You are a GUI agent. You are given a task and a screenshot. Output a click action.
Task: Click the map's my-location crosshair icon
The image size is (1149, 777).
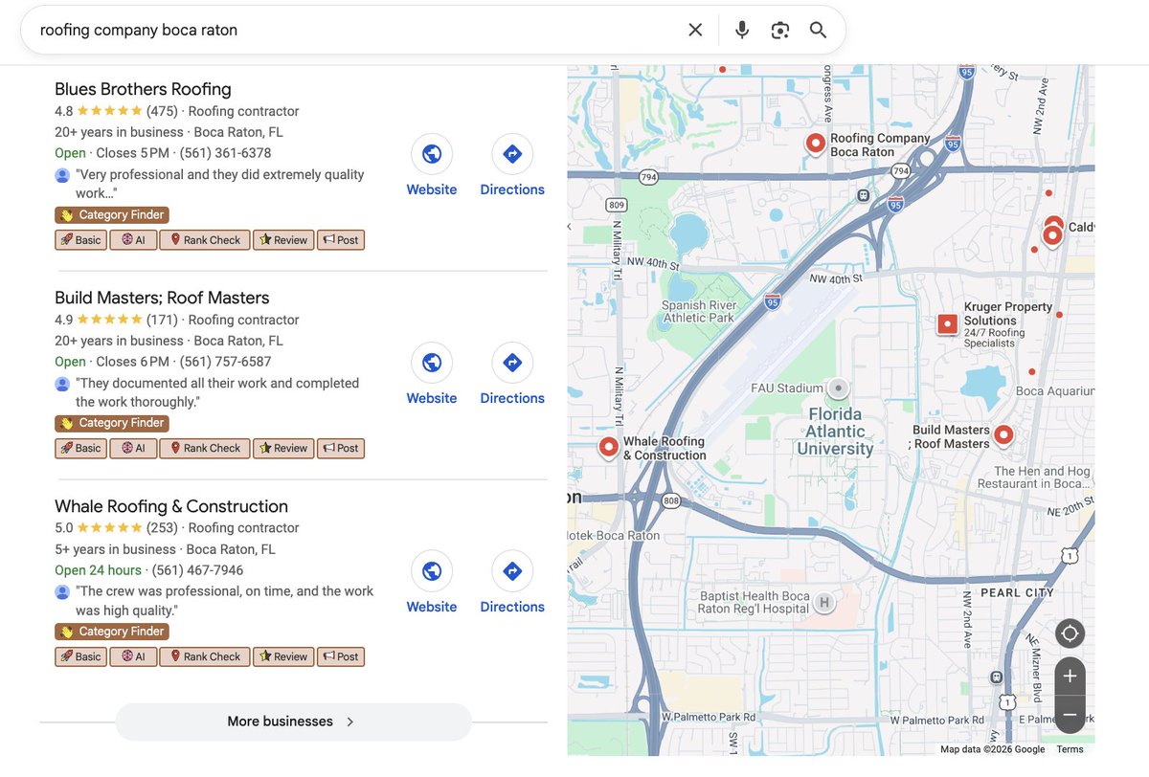[x=1070, y=633]
